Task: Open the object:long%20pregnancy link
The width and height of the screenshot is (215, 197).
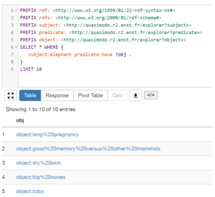Action: click(x=47, y=134)
